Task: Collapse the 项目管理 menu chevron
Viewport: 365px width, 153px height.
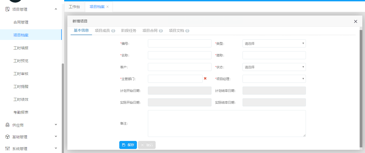Action: click(56, 9)
